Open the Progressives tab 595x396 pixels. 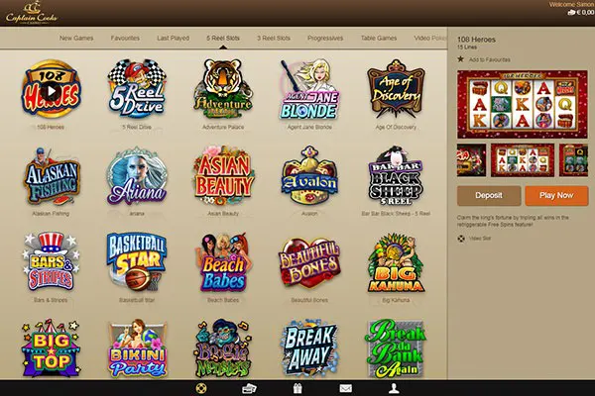325,38
